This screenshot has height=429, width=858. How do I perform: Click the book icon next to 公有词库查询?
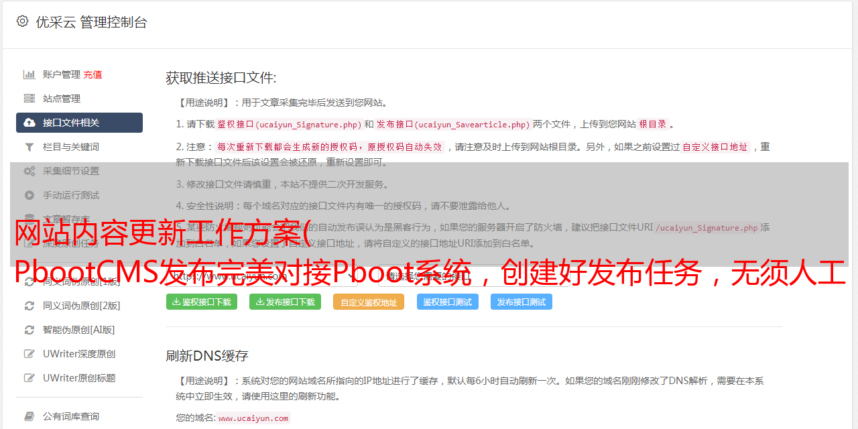pyautogui.click(x=29, y=416)
